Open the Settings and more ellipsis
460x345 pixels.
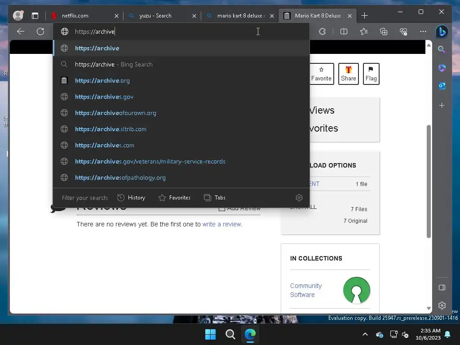(423, 31)
